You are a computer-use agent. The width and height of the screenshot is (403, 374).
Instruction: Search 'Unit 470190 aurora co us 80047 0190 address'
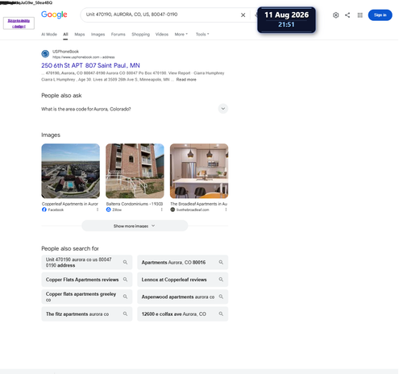pyautogui.click(x=87, y=262)
